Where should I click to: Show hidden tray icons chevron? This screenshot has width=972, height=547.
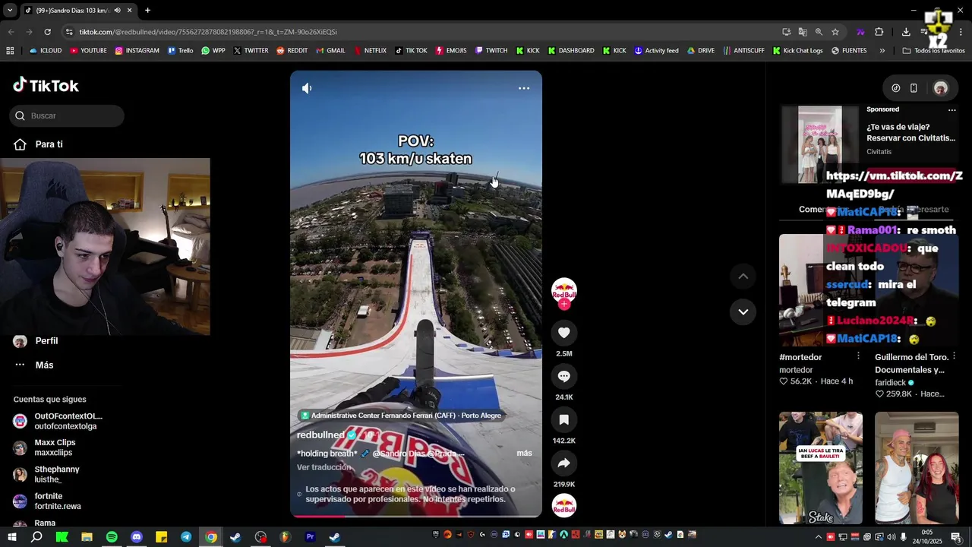818,537
